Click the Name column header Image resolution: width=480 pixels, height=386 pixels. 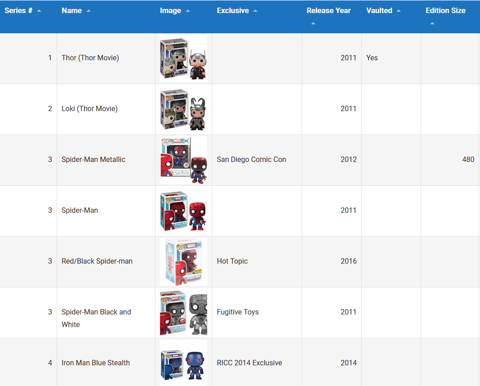pyautogui.click(x=106, y=17)
